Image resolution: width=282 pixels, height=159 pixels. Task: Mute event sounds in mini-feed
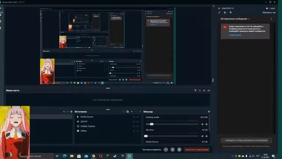point(208,91)
